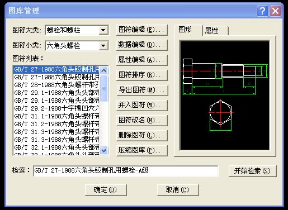This screenshot has width=288, height=210.
Task: Click 图符编辑(E) button
Action: click(x=142, y=30)
